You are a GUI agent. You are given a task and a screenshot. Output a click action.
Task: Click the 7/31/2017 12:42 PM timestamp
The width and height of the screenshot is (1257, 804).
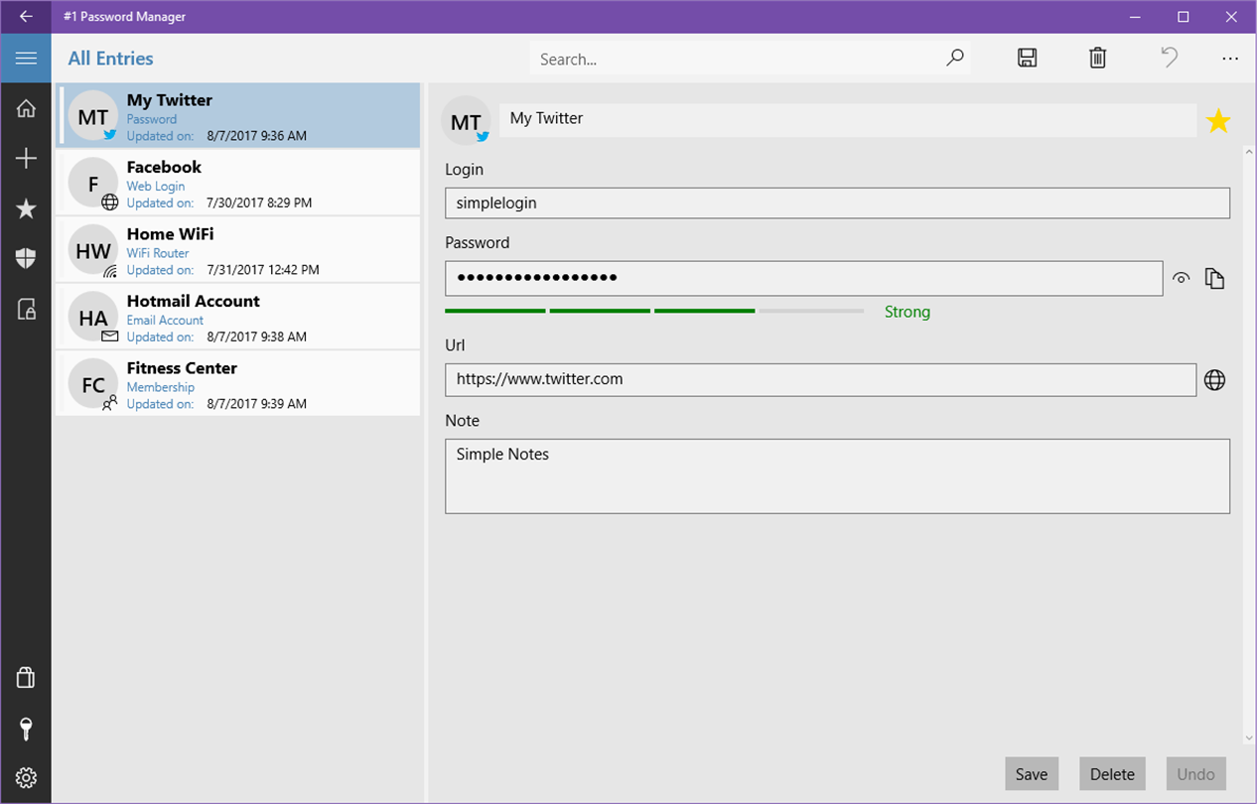263,270
